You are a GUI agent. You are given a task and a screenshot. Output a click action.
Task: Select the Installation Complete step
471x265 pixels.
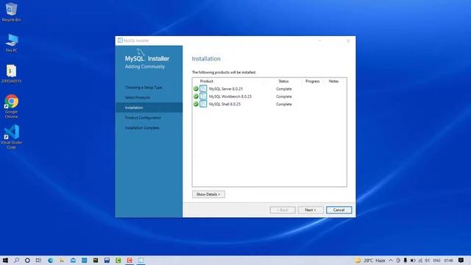pos(142,127)
